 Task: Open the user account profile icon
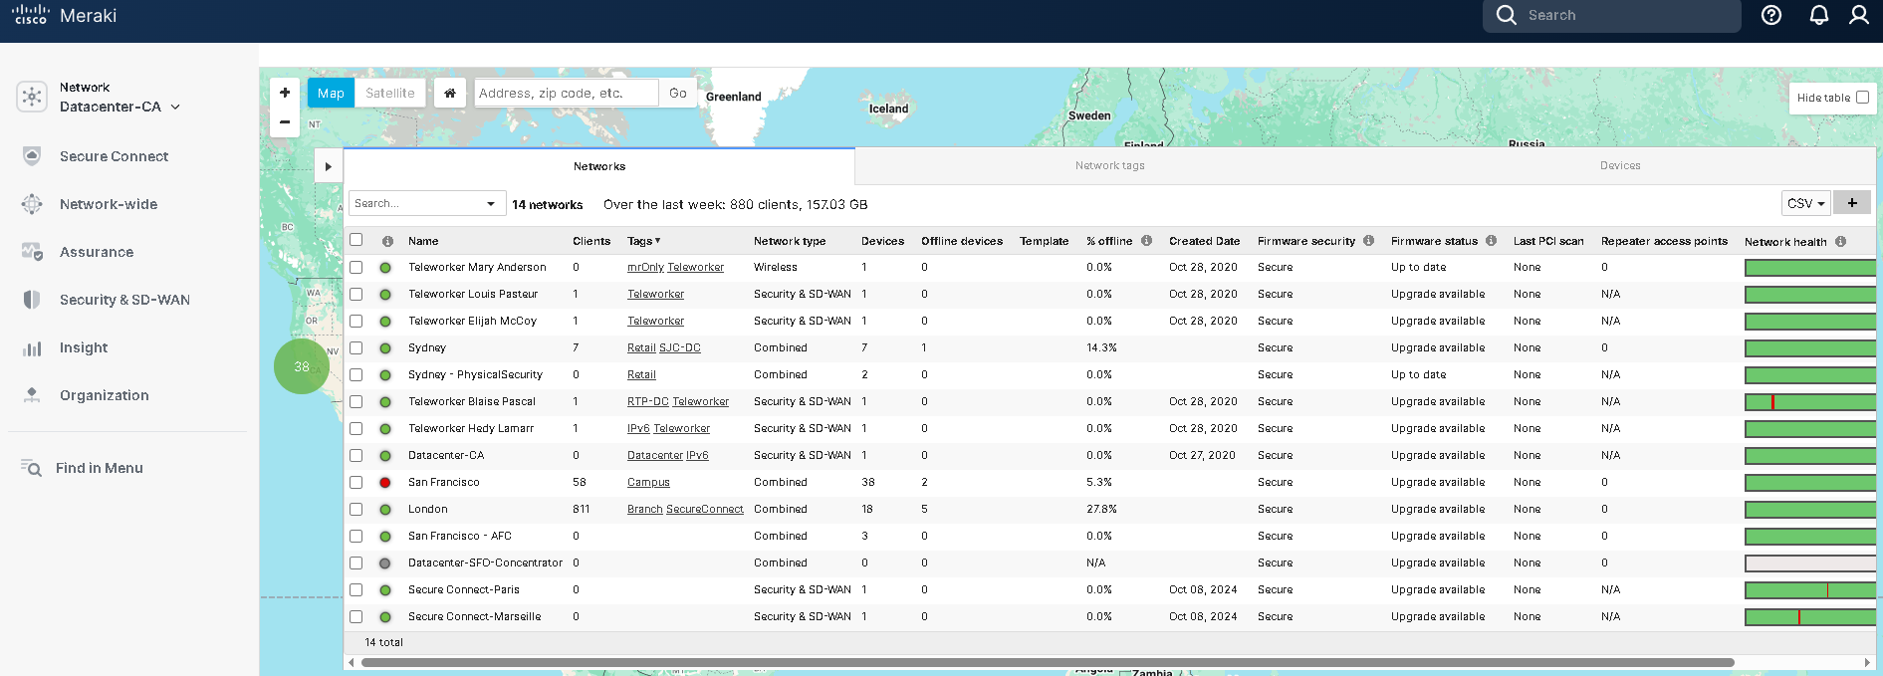click(x=1859, y=15)
